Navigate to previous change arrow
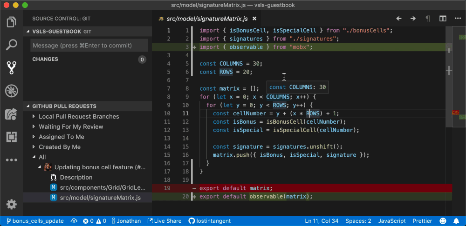 tap(399, 19)
